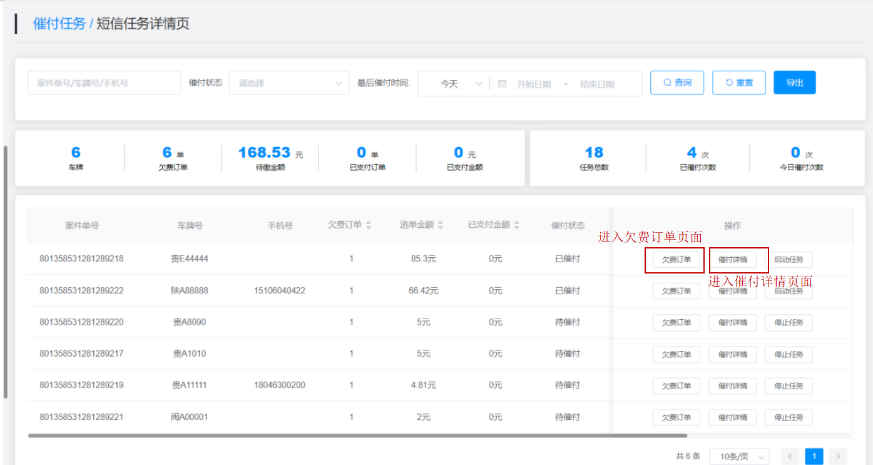Go to previous page arrow
Viewport: 873px width, 465px height.
tap(790, 456)
